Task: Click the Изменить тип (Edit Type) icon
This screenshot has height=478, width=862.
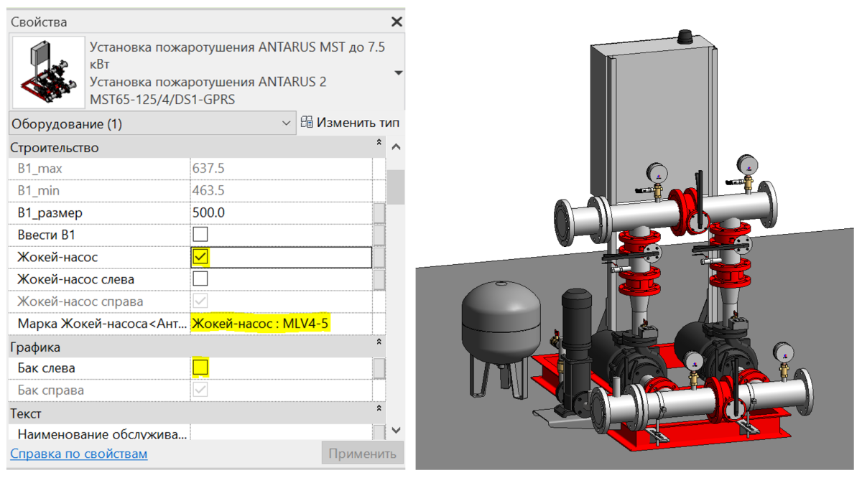Action: [307, 123]
